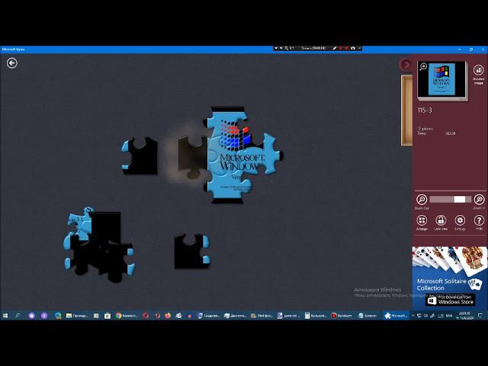
Task: Open taskbar search magnifier
Action: (x=18, y=316)
